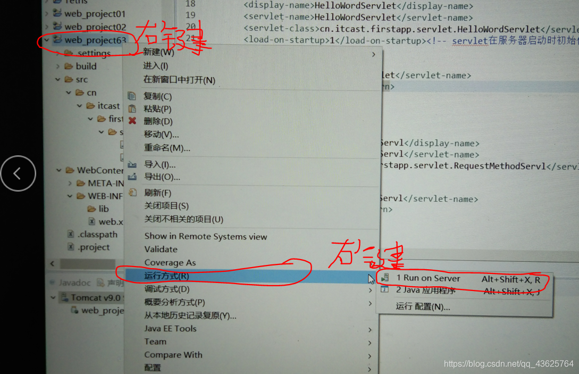
Task: Click the copy icon beside 复制(C)
Action: (132, 96)
